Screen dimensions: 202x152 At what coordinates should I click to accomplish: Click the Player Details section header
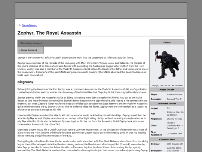pos(167,90)
